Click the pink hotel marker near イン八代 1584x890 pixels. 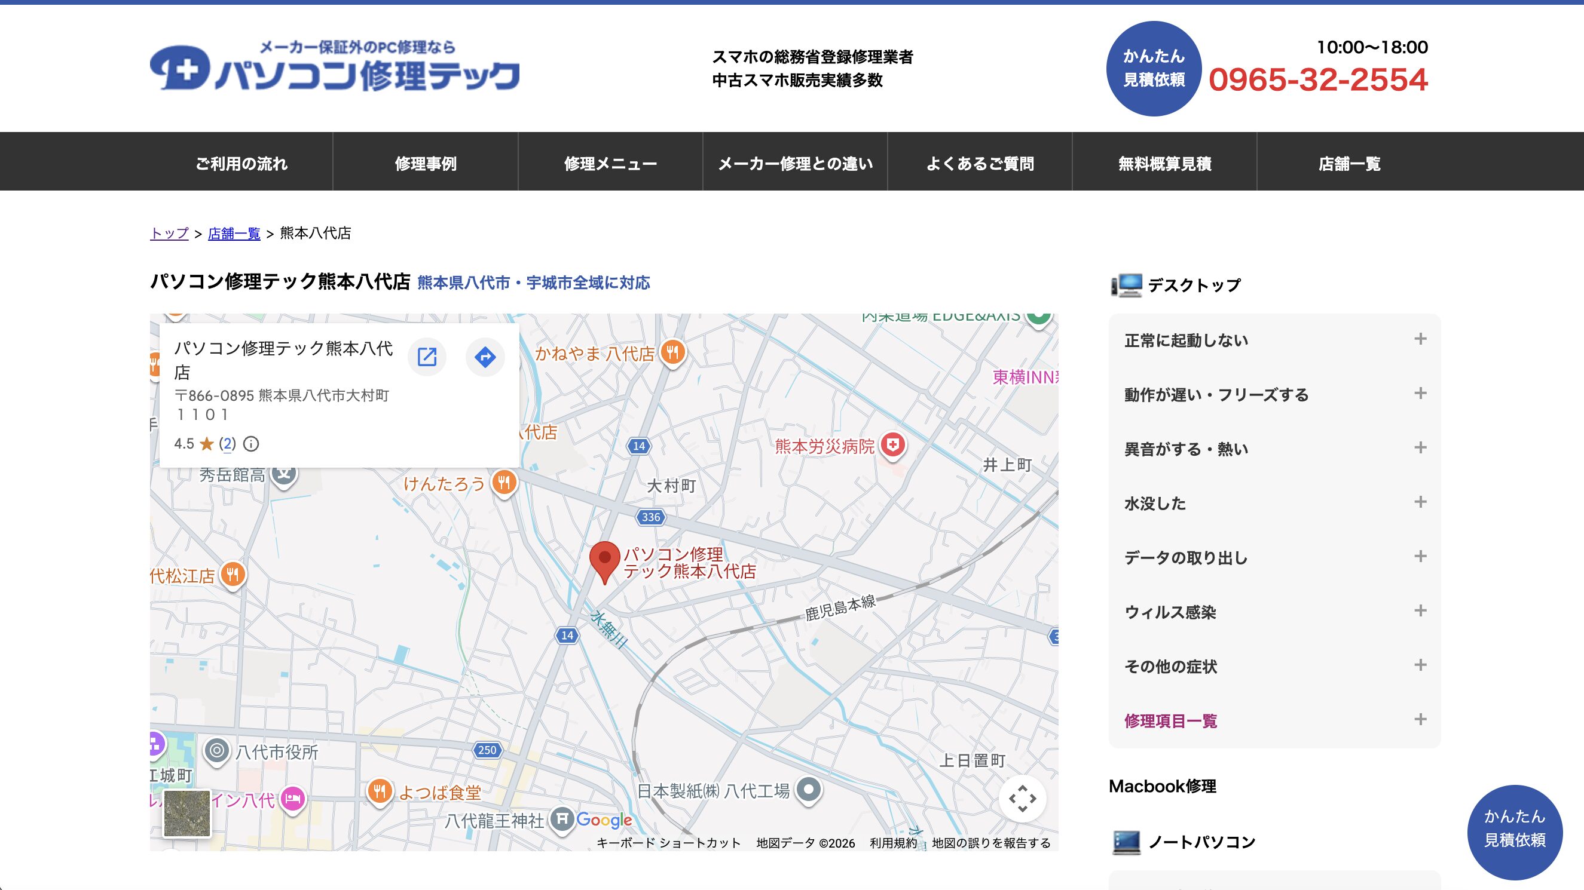[293, 800]
